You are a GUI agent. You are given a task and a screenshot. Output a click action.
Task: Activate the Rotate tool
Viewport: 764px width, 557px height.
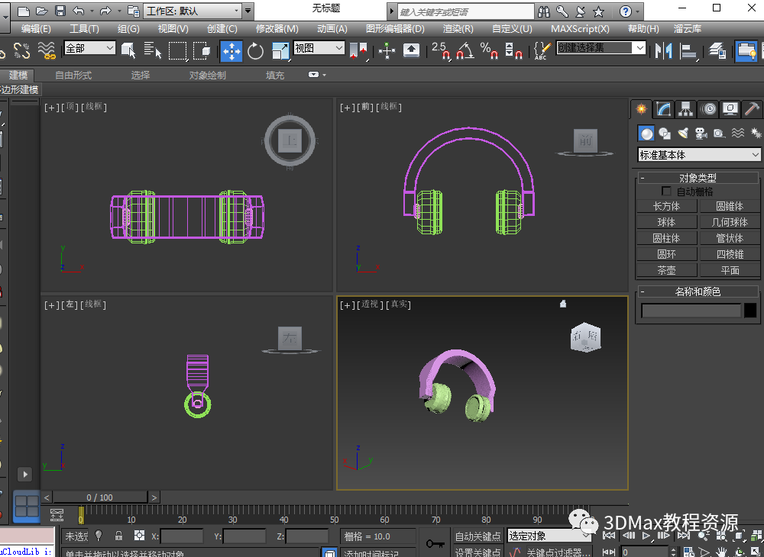[x=256, y=51]
